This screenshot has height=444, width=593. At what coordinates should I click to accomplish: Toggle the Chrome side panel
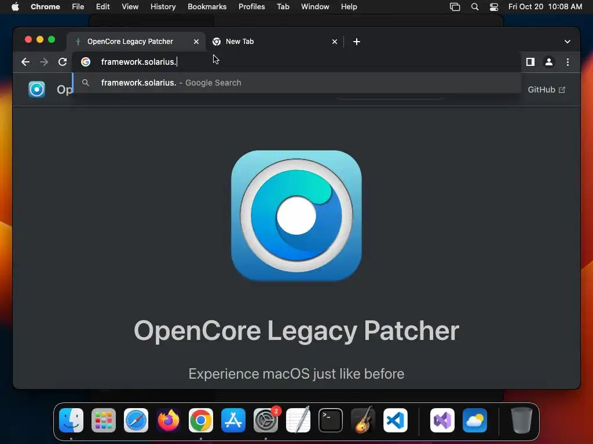530,62
